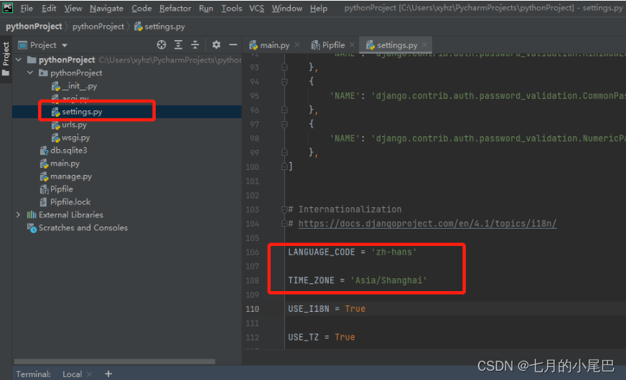Viewport: 626px width, 380px height.
Task: Click the USE_TZ = True line
Action: (x=322, y=337)
